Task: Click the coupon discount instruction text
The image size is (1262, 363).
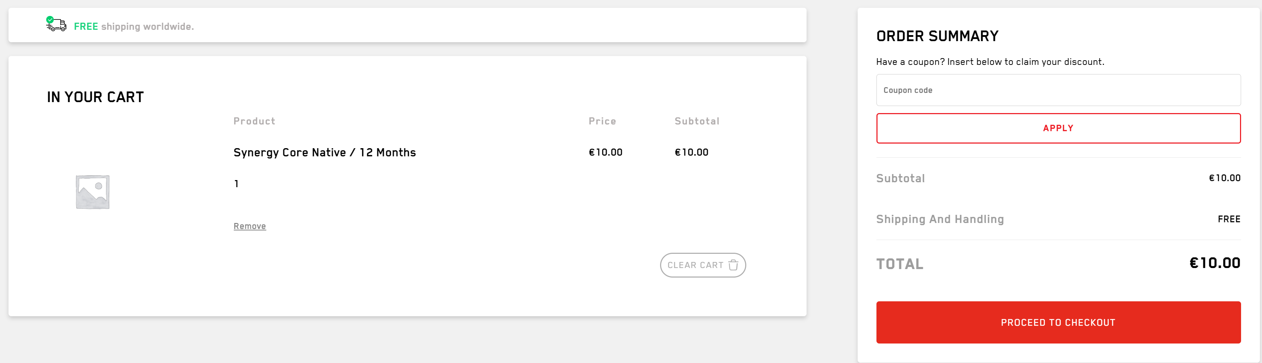Action: [990, 62]
